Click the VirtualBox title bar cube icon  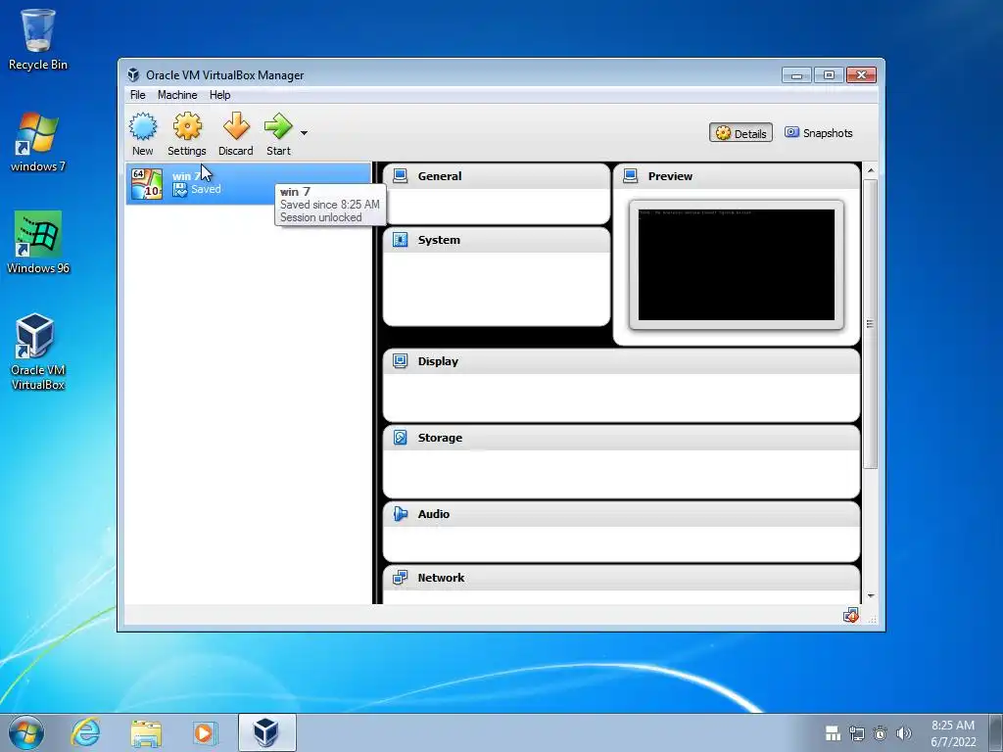click(x=133, y=74)
